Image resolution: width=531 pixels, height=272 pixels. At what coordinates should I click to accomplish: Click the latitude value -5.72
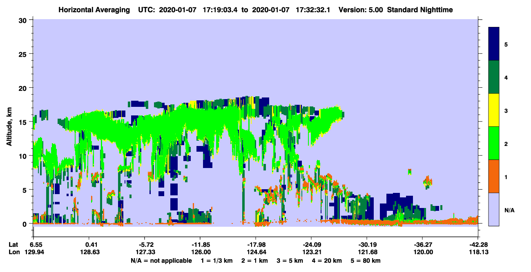click(x=146, y=245)
